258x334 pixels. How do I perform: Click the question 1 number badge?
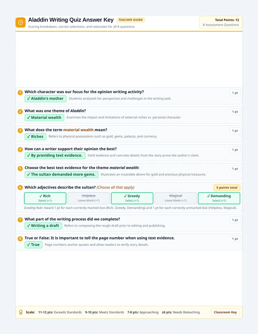(x=20, y=92)
